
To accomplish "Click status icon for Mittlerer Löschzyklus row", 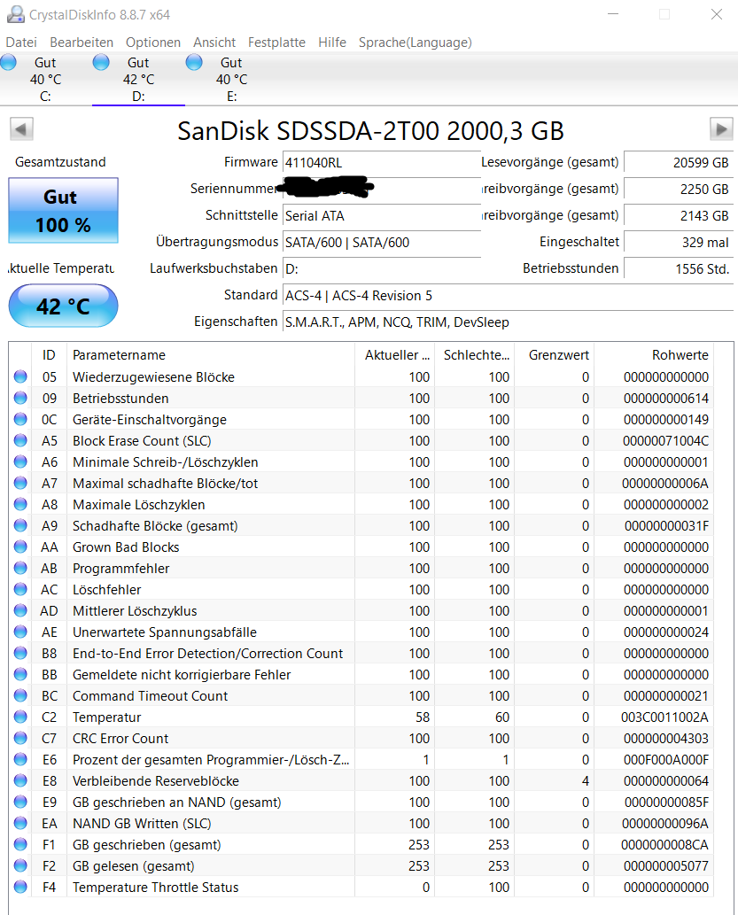I will pos(20,610).
